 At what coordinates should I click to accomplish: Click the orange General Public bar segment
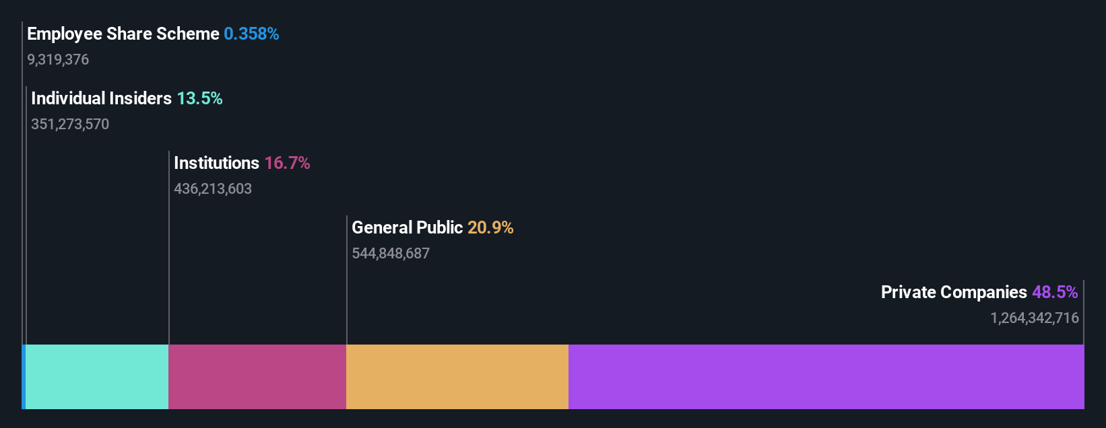coord(457,377)
